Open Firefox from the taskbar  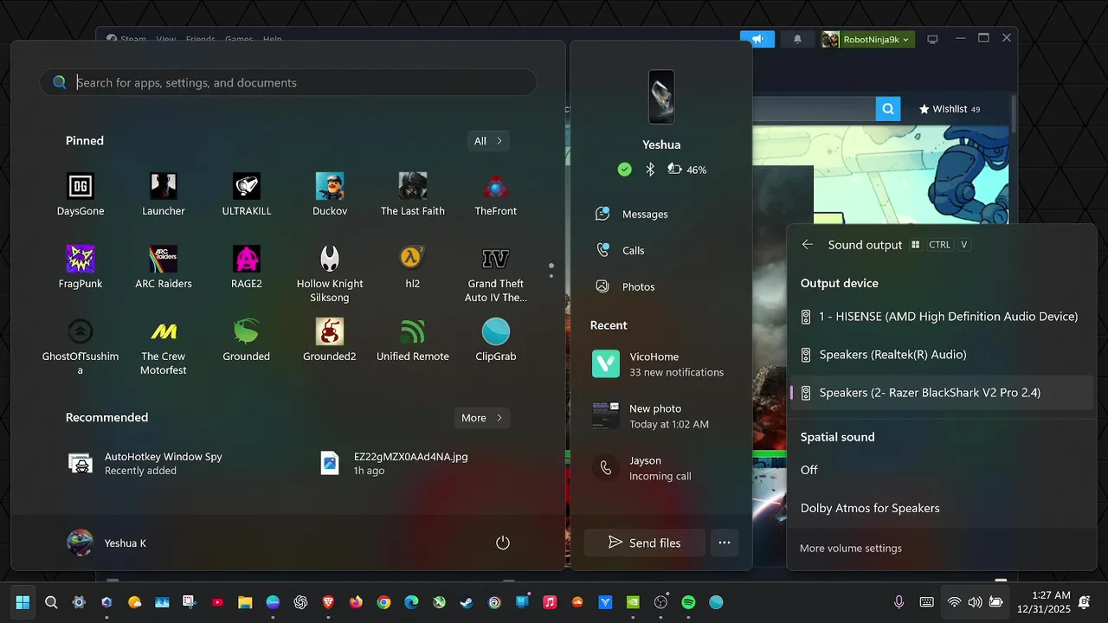point(356,602)
